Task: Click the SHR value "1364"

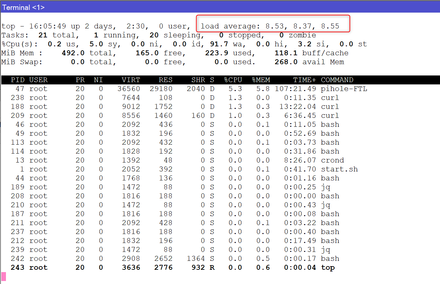Action: coord(196,259)
